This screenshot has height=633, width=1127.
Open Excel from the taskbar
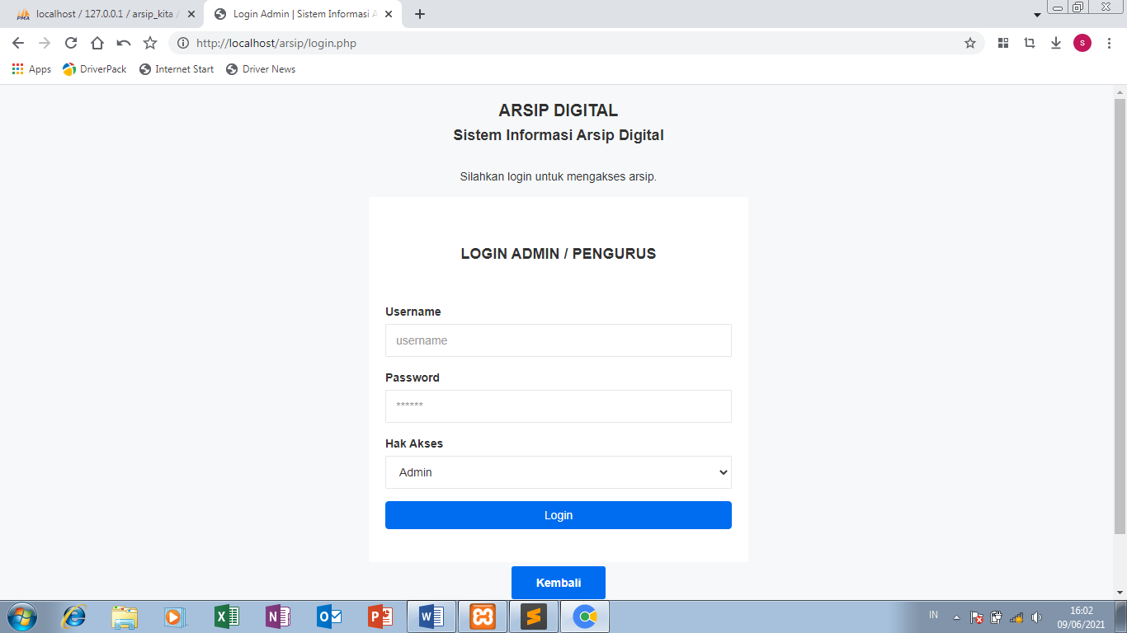[227, 616]
